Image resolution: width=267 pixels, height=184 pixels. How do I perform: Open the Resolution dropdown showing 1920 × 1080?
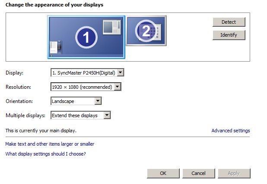pos(86,87)
